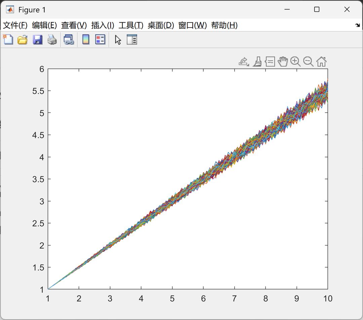The height and width of the screenshot is (320, 363).
Task: Restore view with the Home icon
Action: tap(321, 62)
